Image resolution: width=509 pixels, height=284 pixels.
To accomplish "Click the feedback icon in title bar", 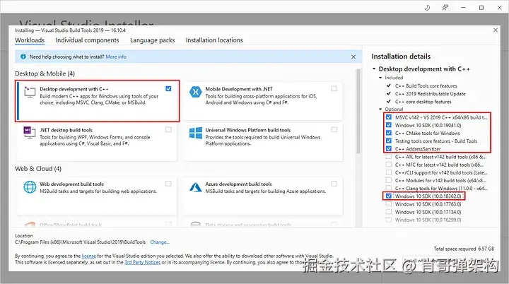I will click(x=445, y=8).
